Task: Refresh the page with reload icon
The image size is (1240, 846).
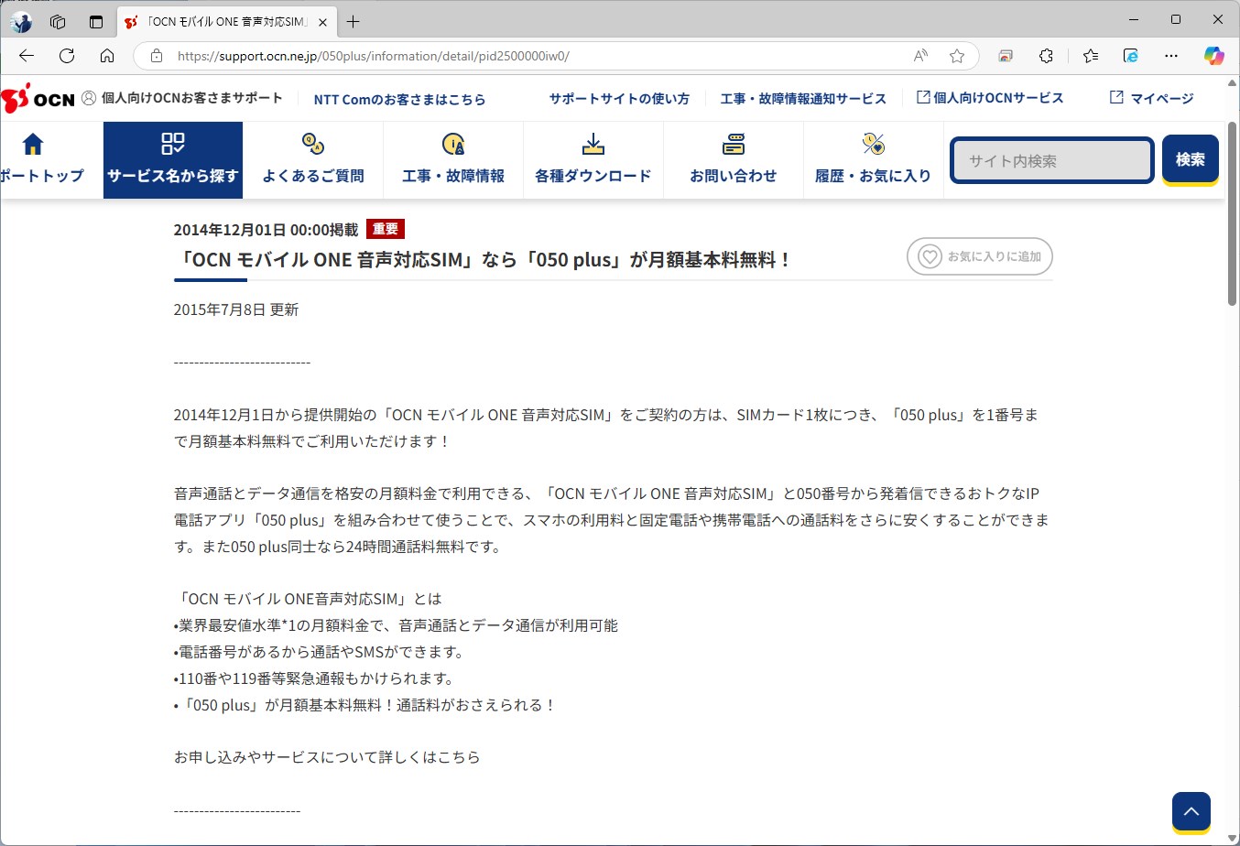Action: (x=67, y=56)
